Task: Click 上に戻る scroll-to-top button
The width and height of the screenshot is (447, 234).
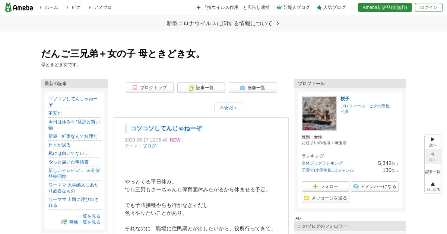Action: 433,186
